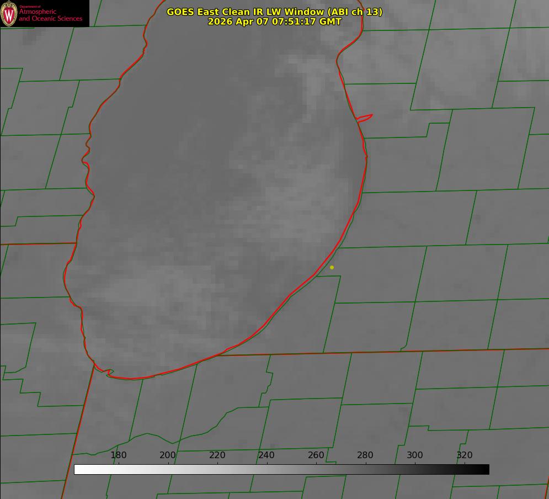Viewport: 549px width, 499px height.
Task: Click the 260 label on the scale
Action: pos(316,455)
